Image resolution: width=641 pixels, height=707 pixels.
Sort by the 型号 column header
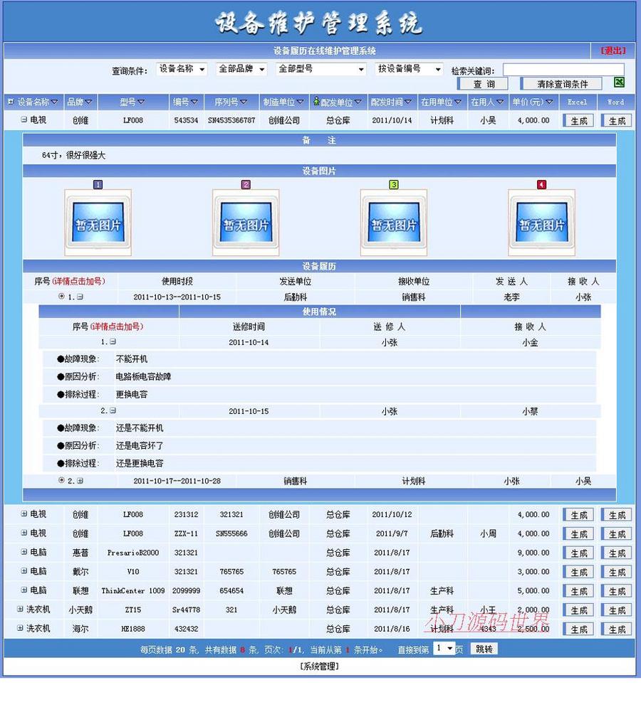coord(132,102)
